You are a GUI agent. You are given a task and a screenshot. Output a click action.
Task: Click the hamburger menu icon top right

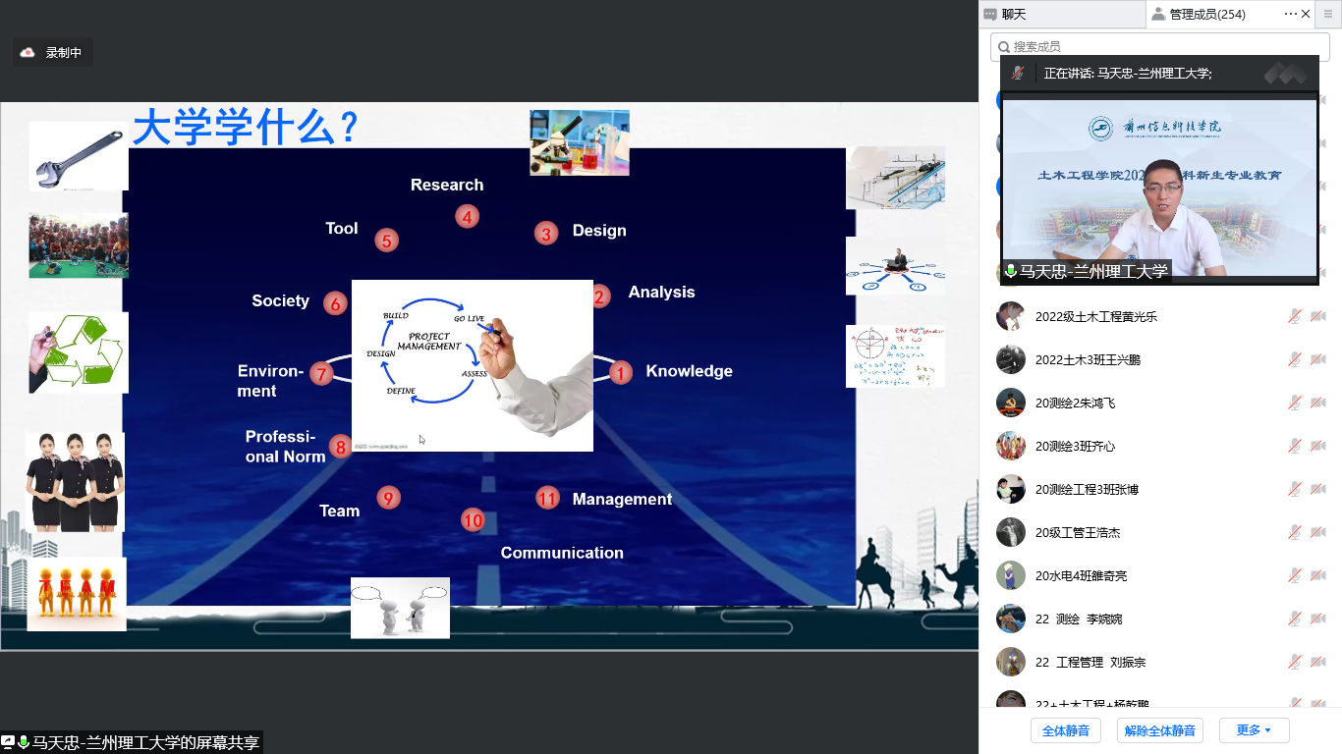1328,14
